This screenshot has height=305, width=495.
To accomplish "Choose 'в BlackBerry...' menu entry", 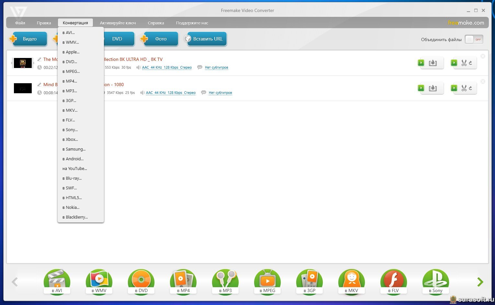I will pyautogui.click(x=81, y=217).
